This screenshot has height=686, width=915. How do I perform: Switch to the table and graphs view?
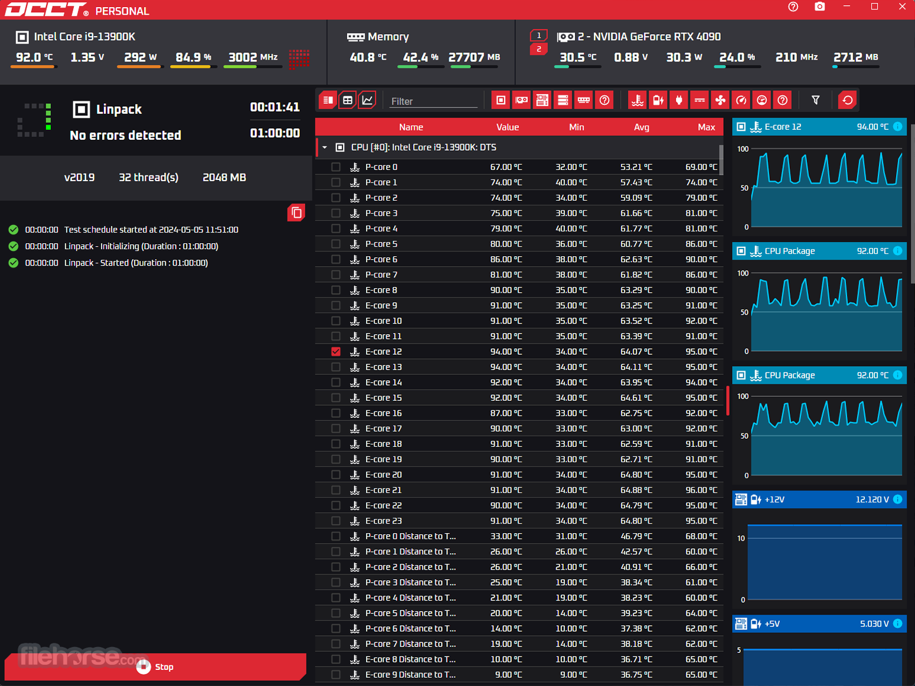pos(328,100)
